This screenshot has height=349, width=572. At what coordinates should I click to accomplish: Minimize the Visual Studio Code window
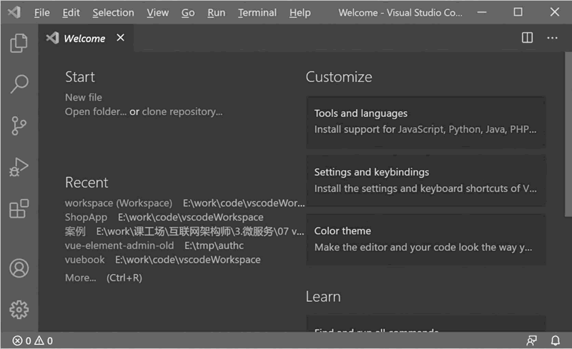[x=482, y=12]
